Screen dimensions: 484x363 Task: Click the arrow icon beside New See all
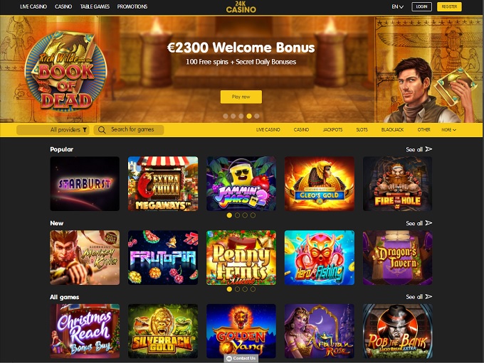[428, 223]
